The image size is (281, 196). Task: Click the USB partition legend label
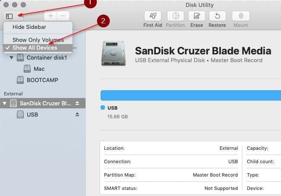(x=113, y=108)
